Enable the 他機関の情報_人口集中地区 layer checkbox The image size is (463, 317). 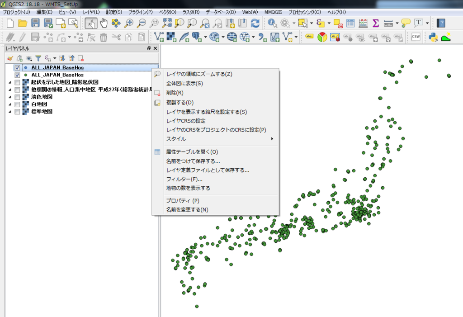17,90
